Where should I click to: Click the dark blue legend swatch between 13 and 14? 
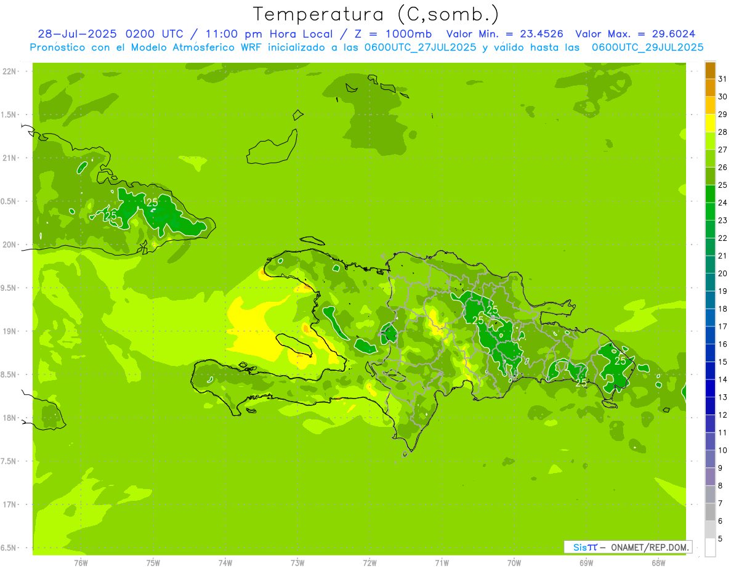[x=710, y=388]
